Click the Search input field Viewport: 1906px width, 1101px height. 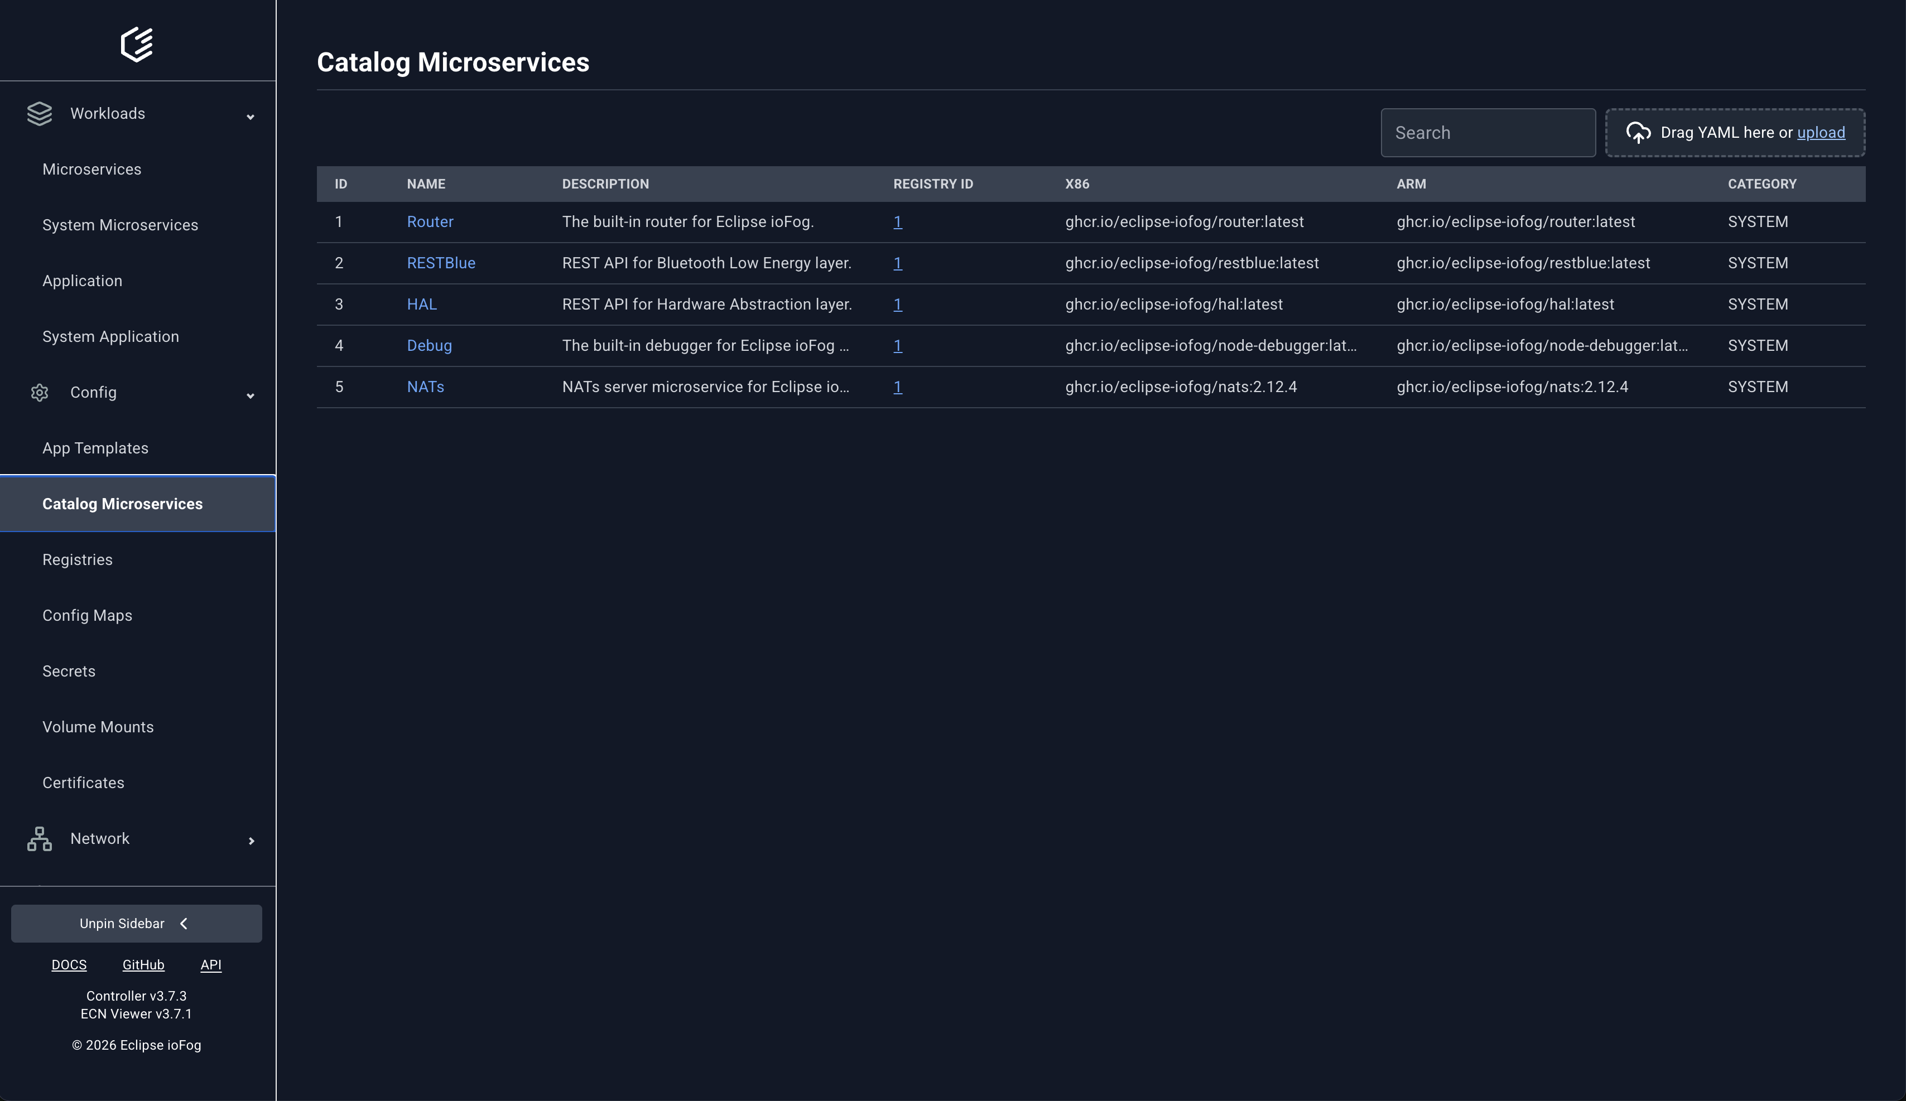(x=1487, y=132)
